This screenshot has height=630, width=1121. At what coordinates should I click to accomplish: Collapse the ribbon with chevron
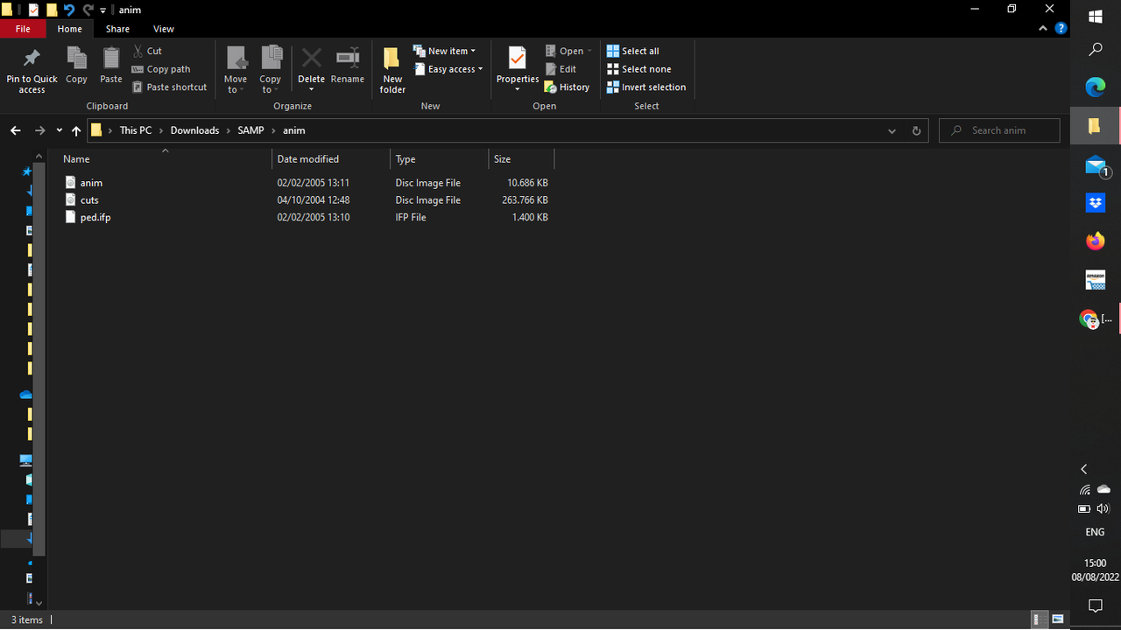(1043, 29)
